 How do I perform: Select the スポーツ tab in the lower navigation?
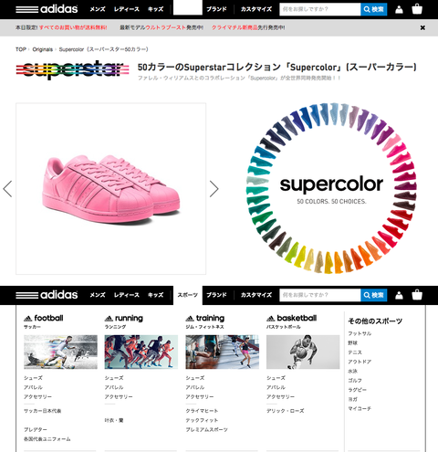pyautogui.click(x=188, y=295)
